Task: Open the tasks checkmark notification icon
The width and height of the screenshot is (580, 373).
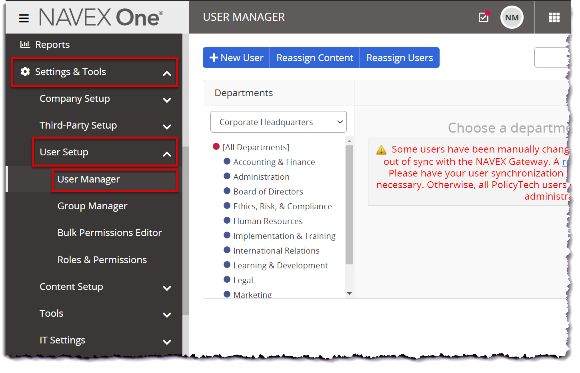Action: click(483, 18)
